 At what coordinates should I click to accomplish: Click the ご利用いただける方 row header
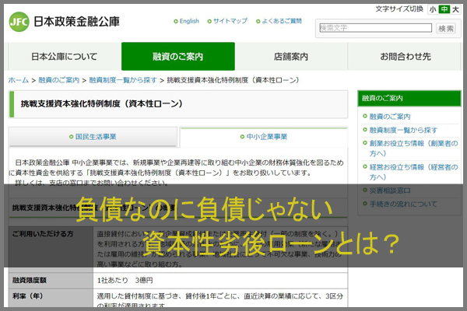coord(51,249)
